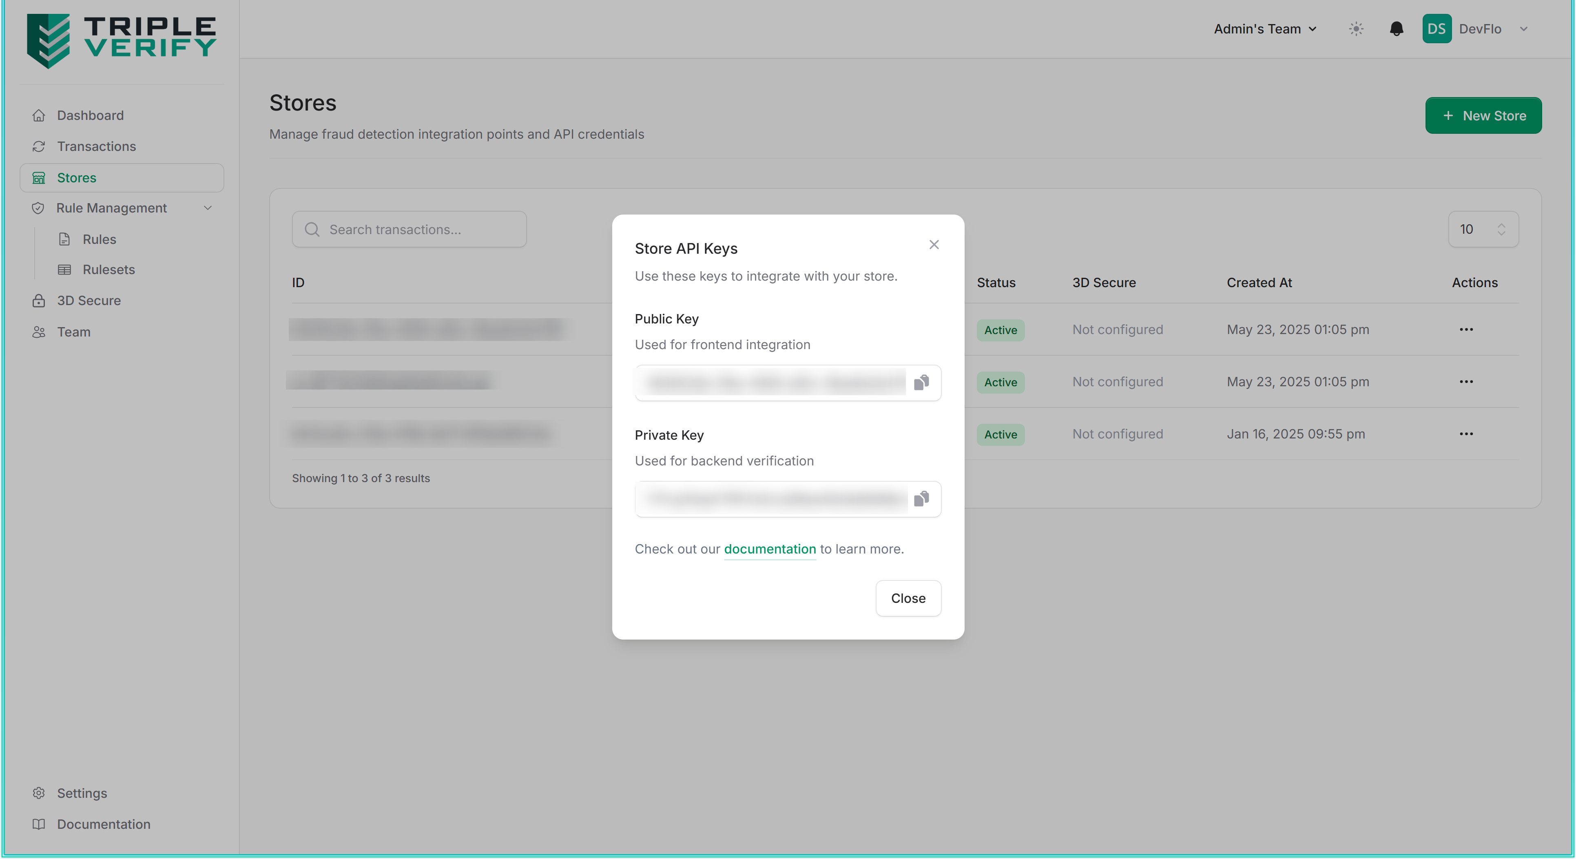This screenshot has height=859, width=1576.
Task: Open the notifications bell
Action: click(x=1396, y=29)
